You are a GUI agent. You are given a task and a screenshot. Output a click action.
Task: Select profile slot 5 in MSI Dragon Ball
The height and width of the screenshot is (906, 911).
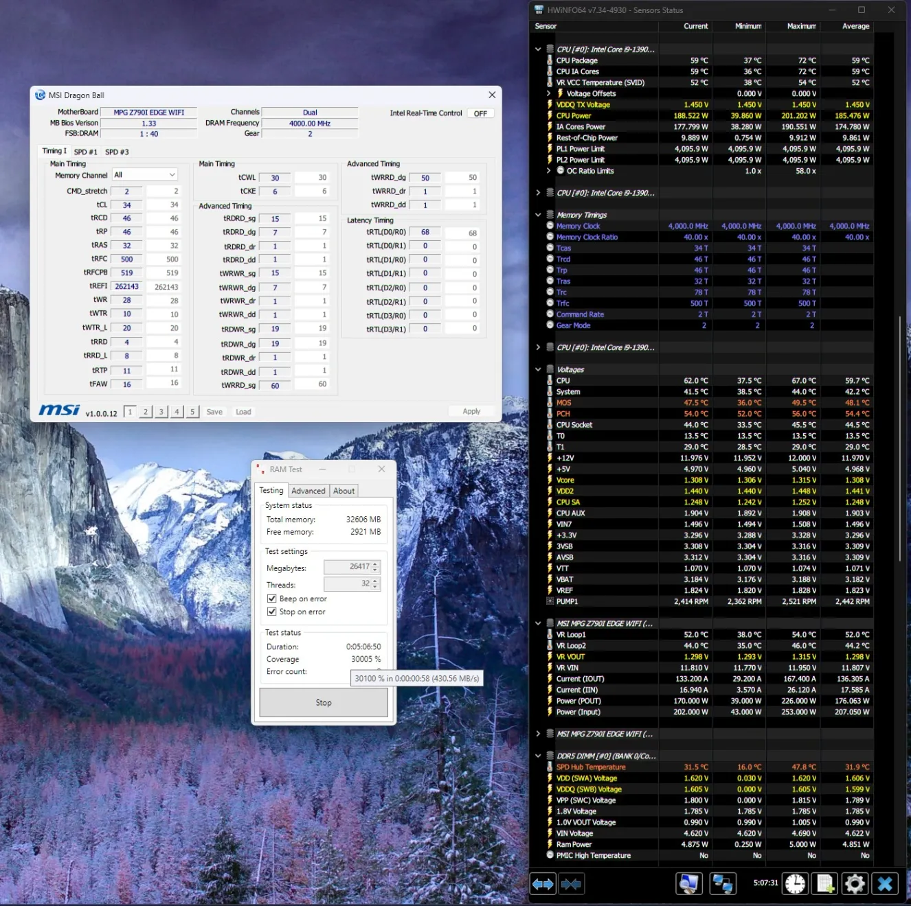pyautogui.click(x=192, y=412)
